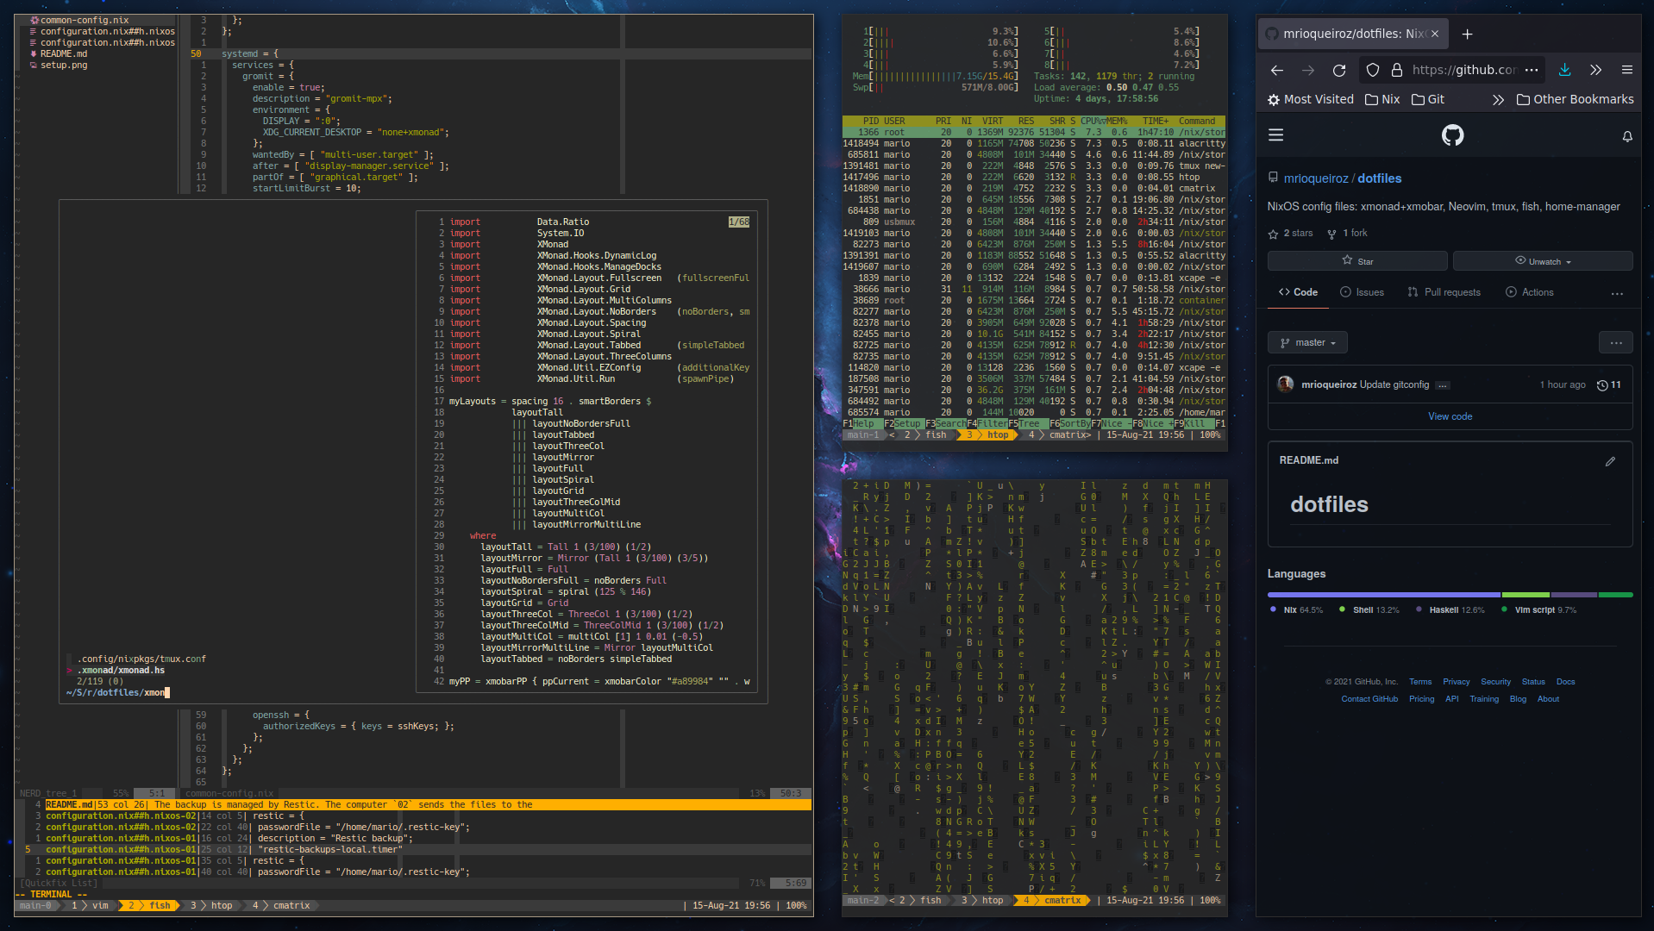Open the Firefox downloads arrow
The height and width of the screenshot is (931, 1654).
point(1565,71)
